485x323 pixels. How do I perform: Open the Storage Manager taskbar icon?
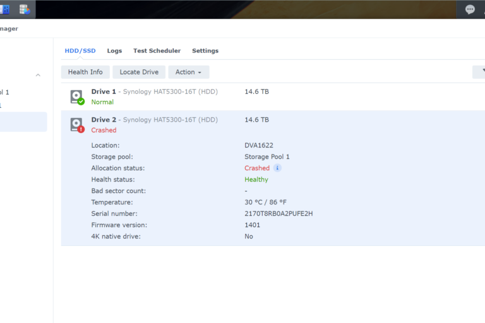pos(25,9)
